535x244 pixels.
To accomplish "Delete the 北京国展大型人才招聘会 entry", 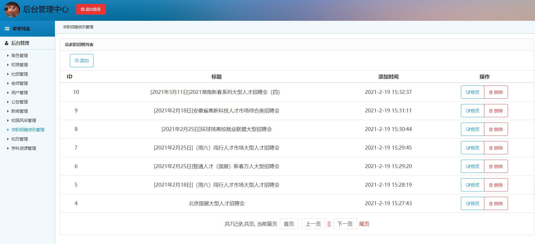I will [x=496, y=204].
